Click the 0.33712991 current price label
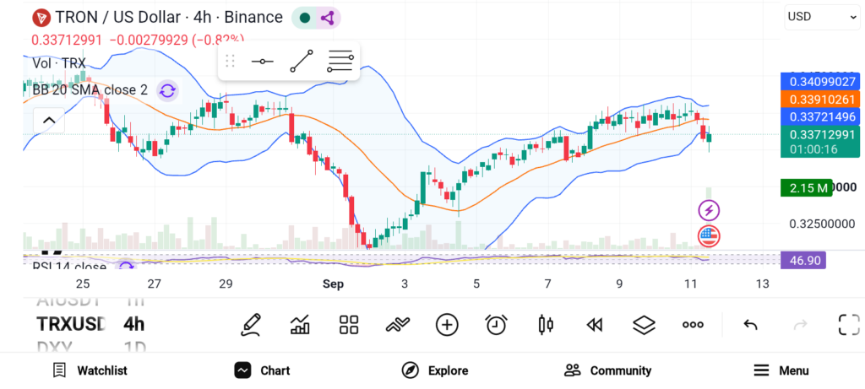Image resolution: width=865 pixels, height=389 pixels. click(x=819, y=141)
